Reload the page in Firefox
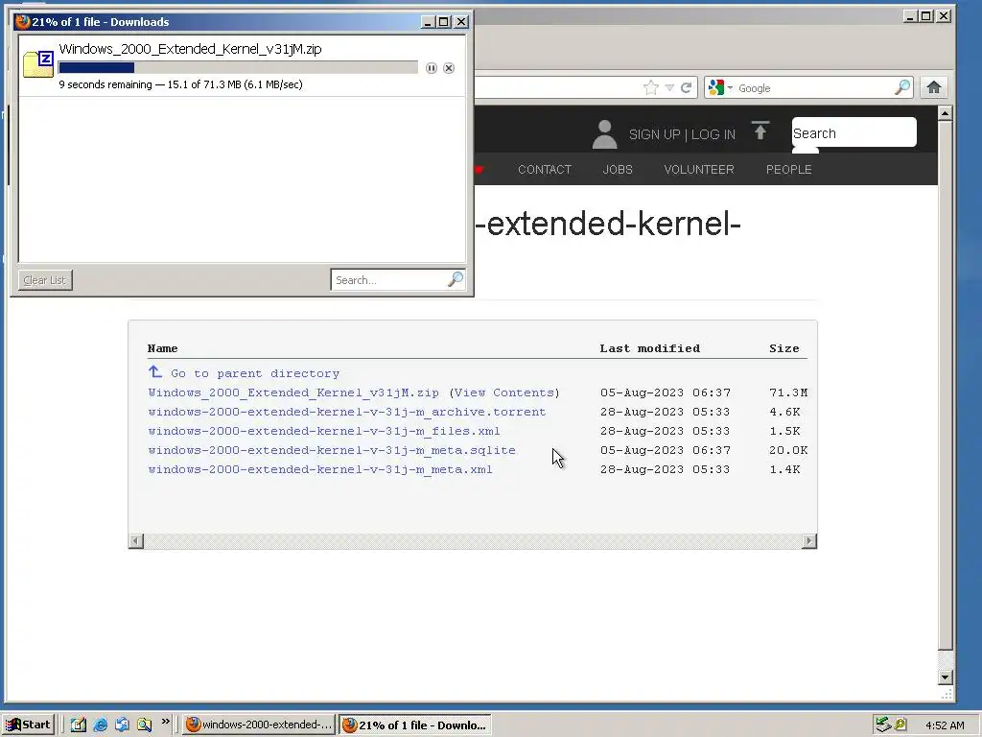The image size is (982, 737). tap(687, 87)
